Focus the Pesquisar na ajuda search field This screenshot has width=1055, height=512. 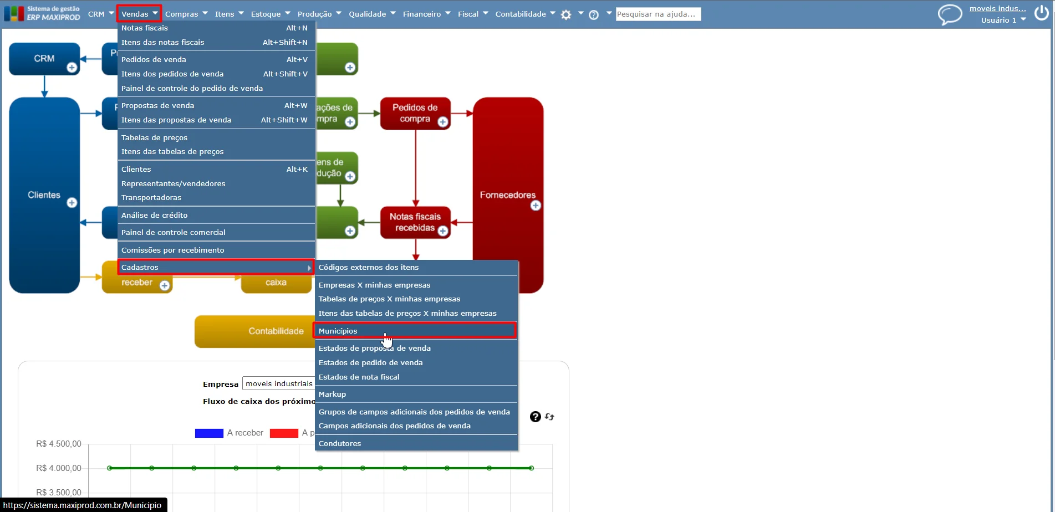[658, 14]
